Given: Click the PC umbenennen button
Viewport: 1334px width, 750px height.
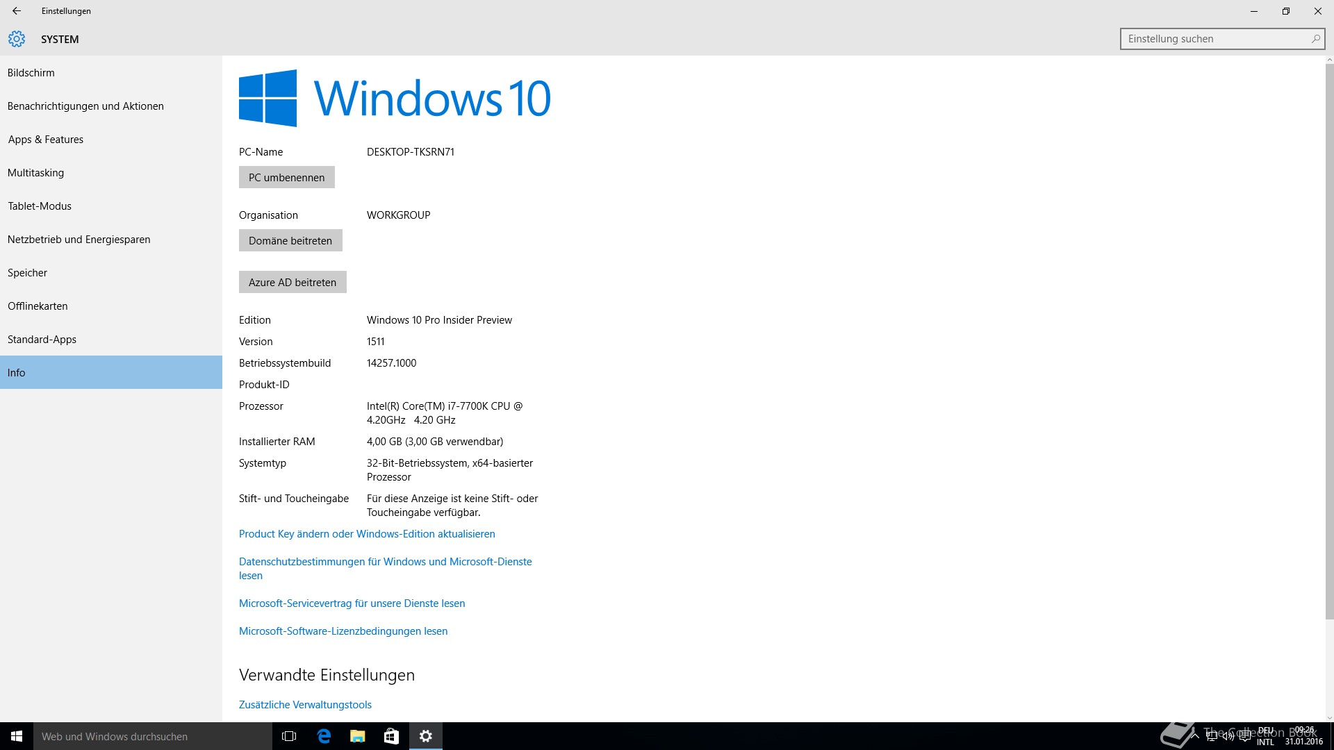Looking at the screenshot, I should (x=287, y=177).
